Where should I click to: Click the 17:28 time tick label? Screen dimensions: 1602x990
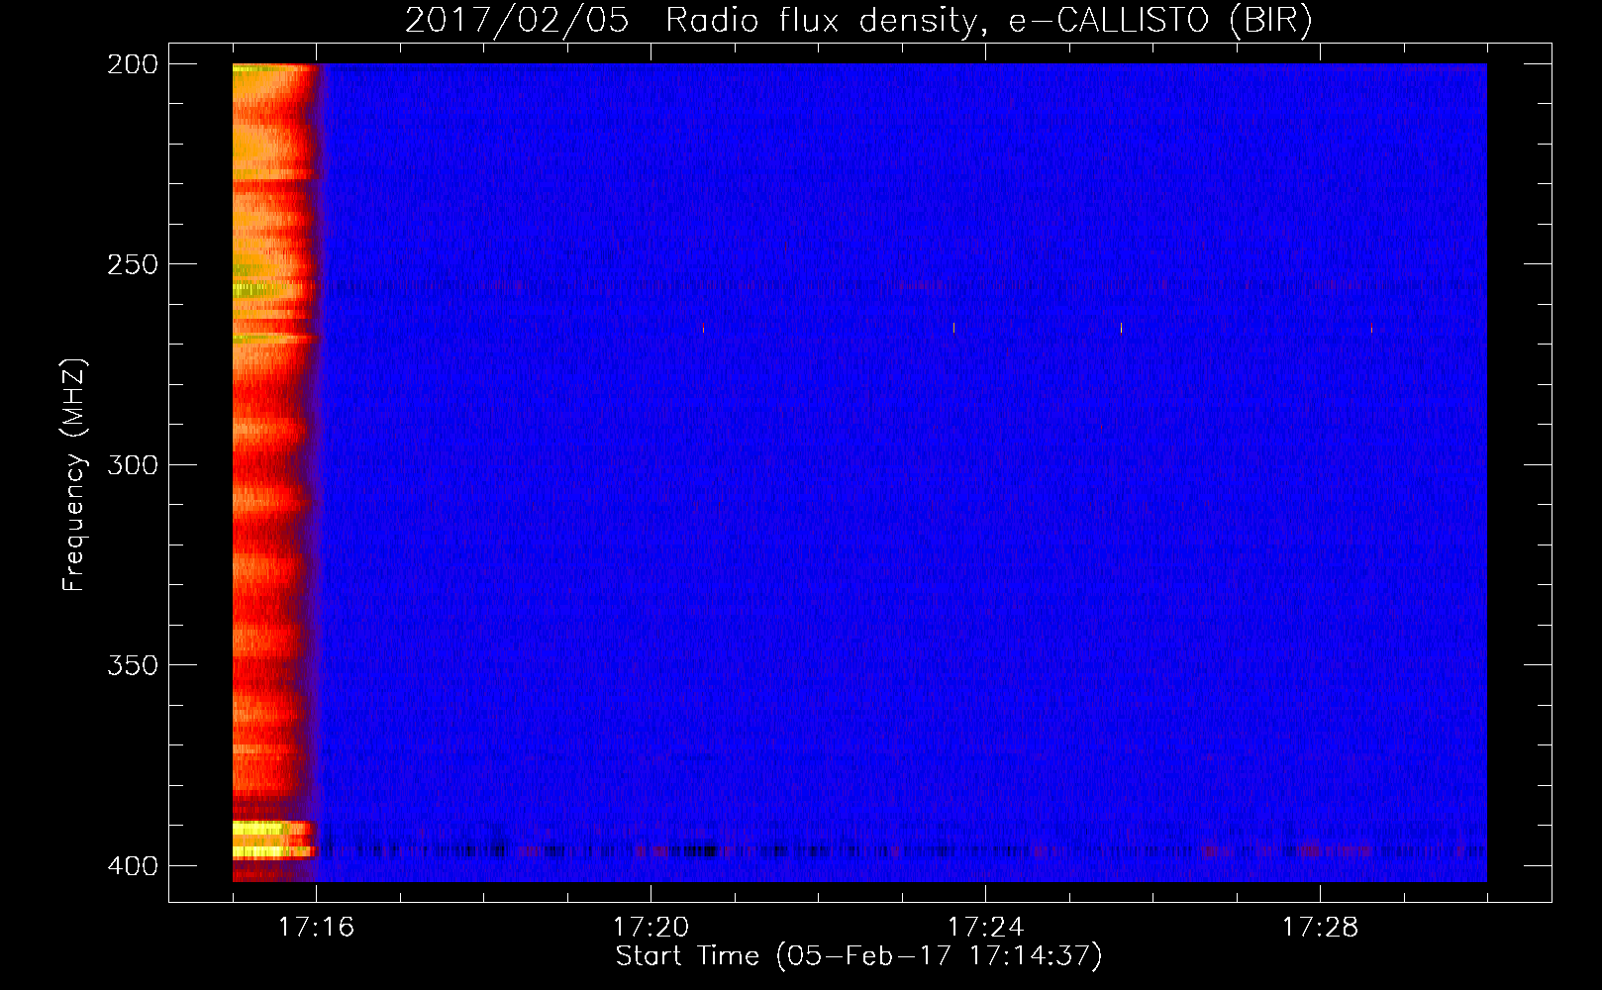pyautogui.click(x=1320, y=928)
